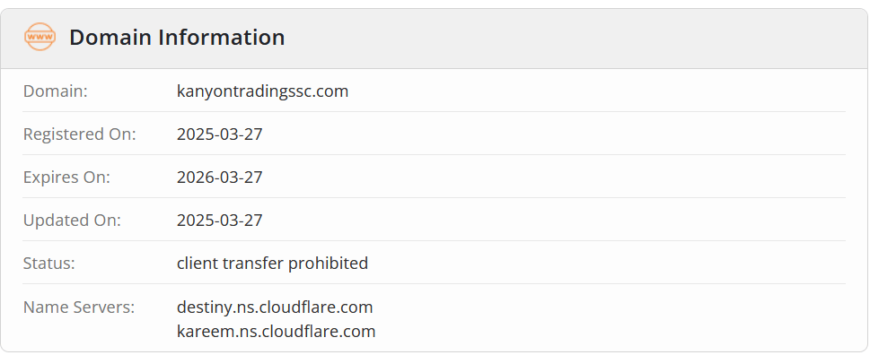The width and height of the screenshot is (870, 355).
Task: Click the Registered On: label
Action: [x=79, y=134]
